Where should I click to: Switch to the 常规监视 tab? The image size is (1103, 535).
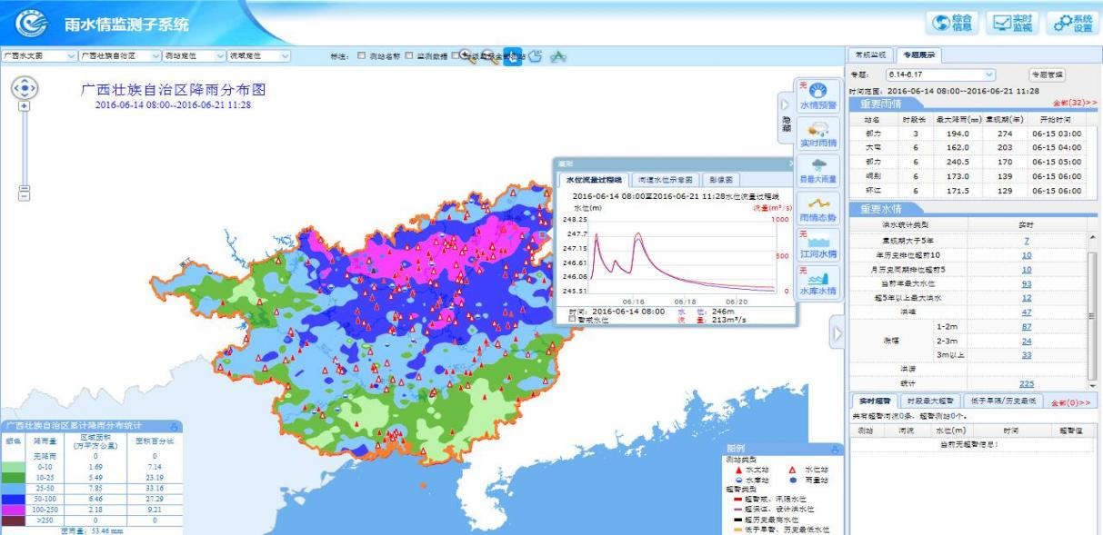870,54
